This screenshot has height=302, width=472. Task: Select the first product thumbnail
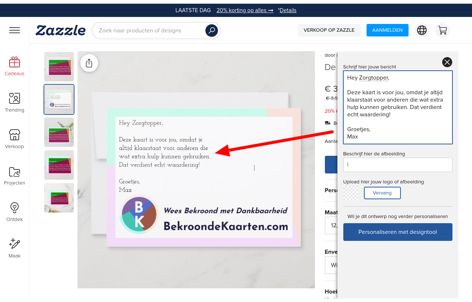(59, 67)
